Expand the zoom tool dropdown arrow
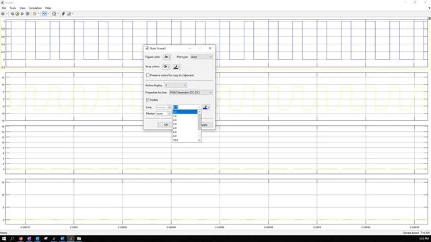This screenshot has height=242, width=431. (48, 13)
